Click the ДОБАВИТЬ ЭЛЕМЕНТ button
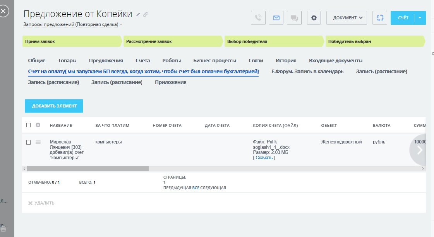434x237 pixels. click(x=54, y=106)
